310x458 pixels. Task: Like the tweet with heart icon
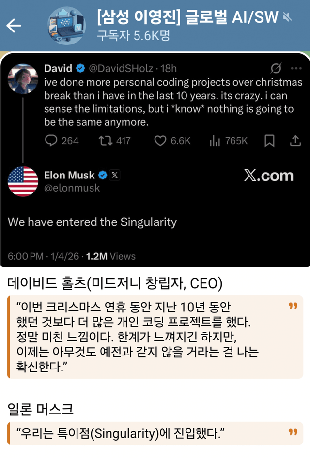click(160, 141)
